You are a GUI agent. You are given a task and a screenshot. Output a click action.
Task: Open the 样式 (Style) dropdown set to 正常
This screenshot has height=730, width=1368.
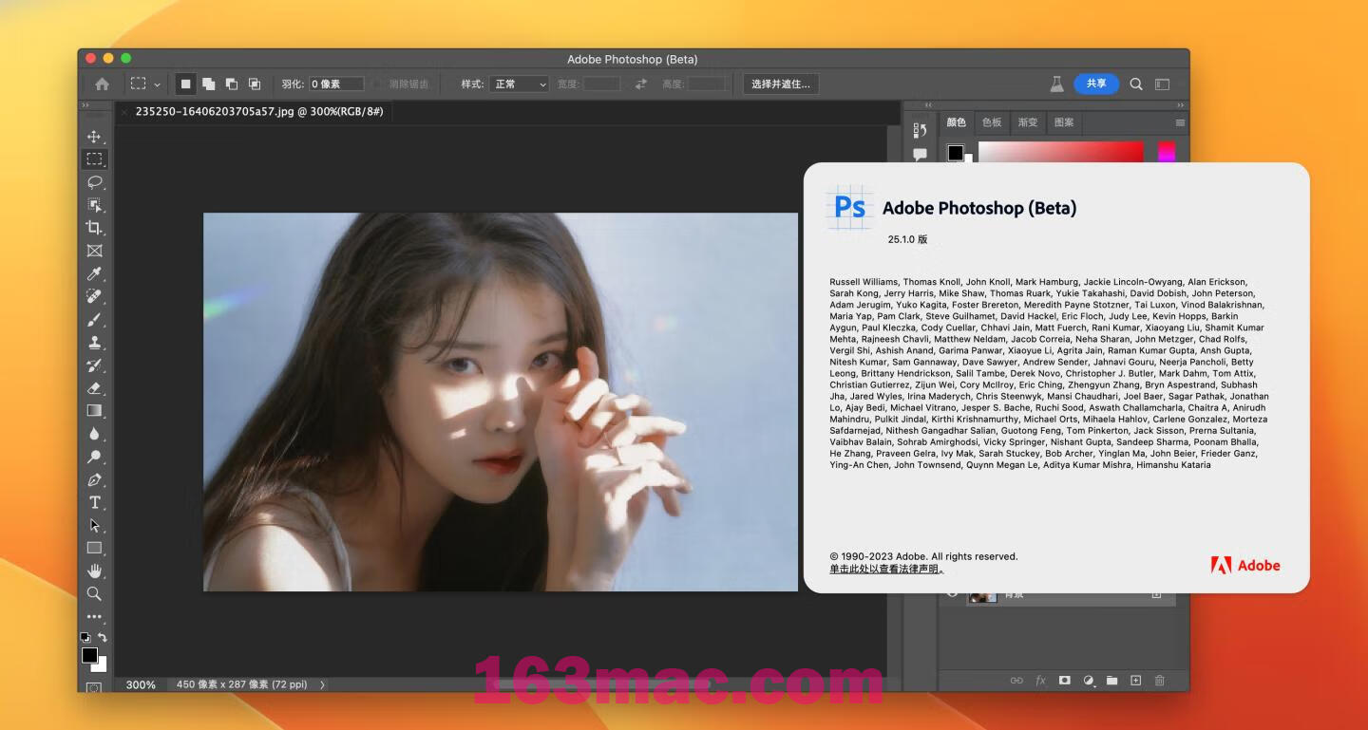[x=519, y=84]
